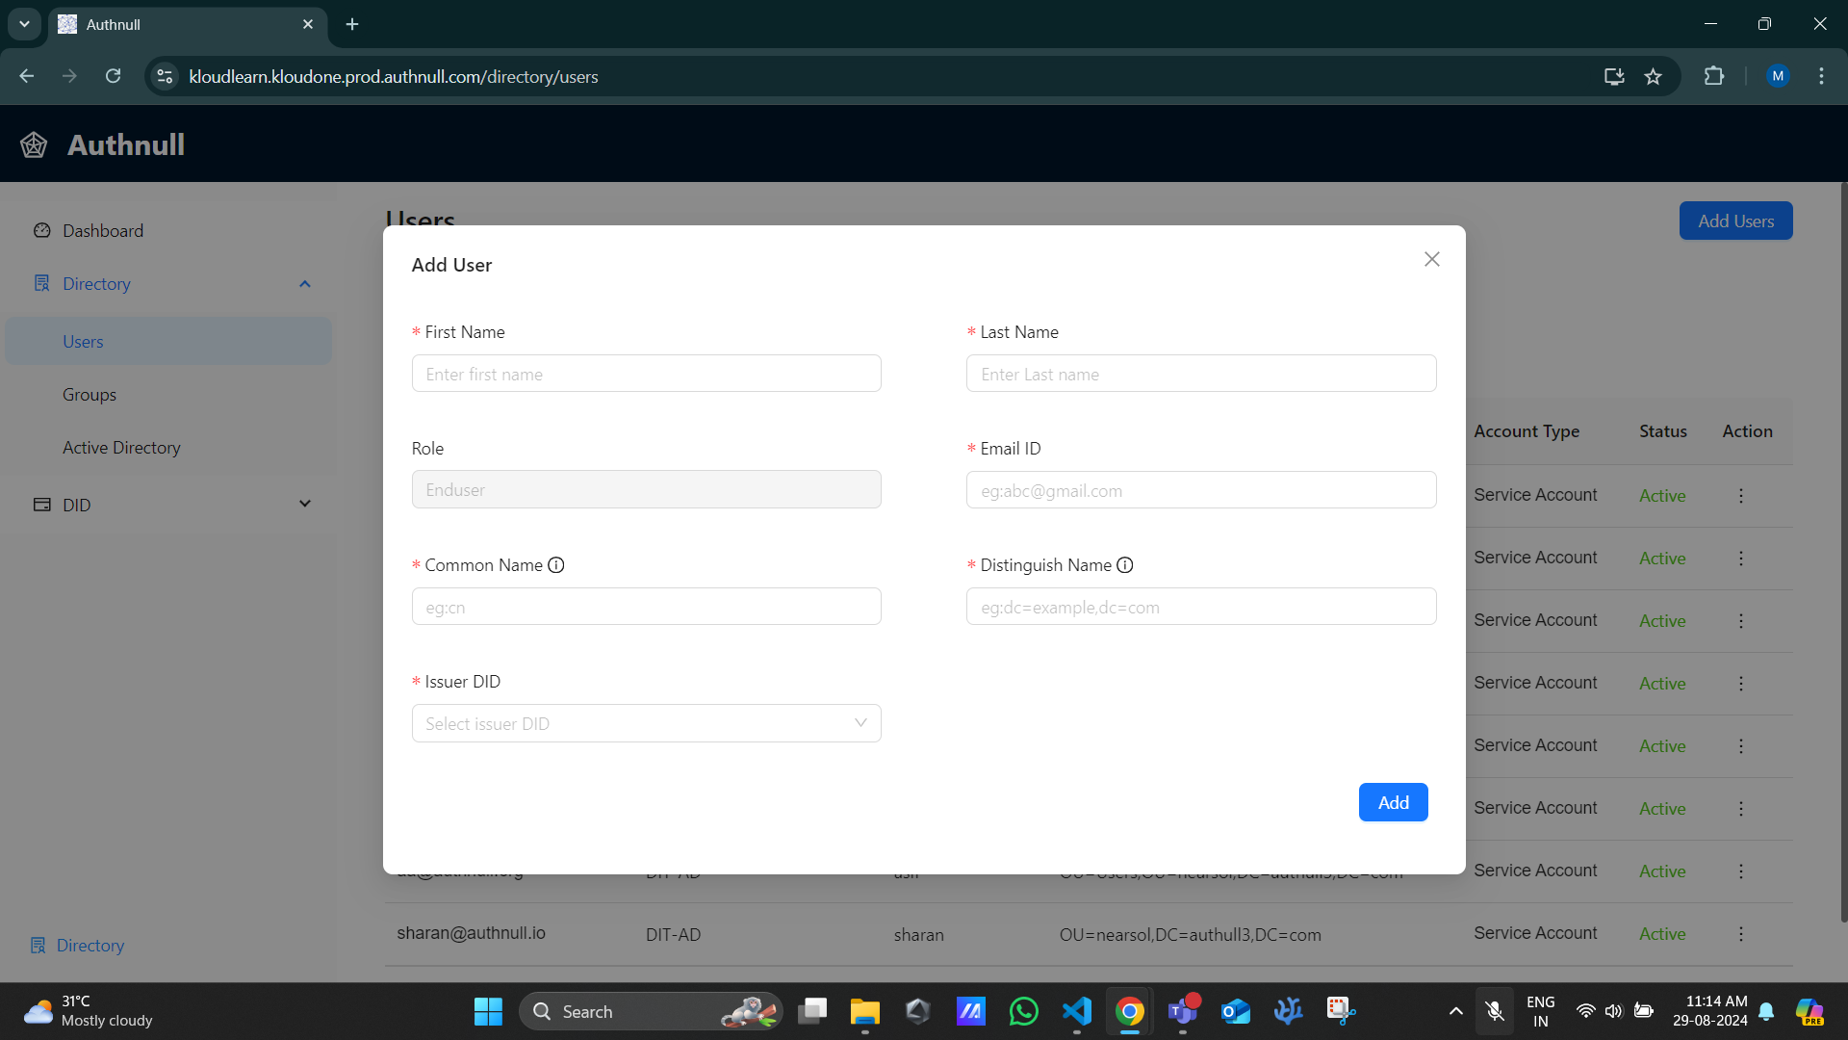Go to Dashboard in the sidebar
This screenshot has width=1848, height=1040.
click(102, 231)
